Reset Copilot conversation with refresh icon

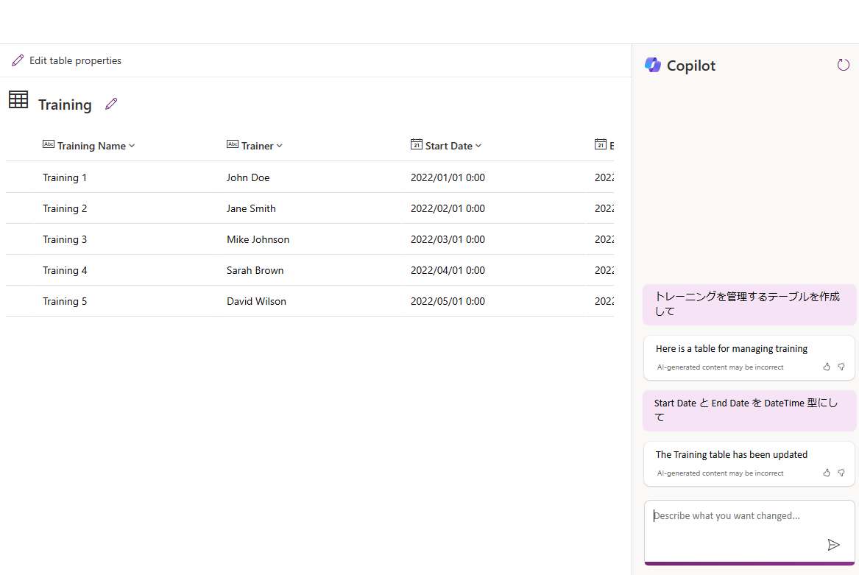pos(843,65)
